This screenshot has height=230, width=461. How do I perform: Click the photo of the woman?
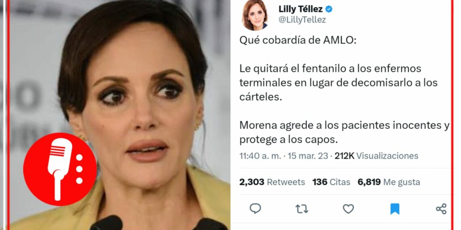point(120,115)
